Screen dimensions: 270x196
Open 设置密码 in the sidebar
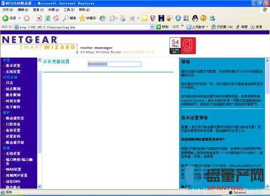(13, 136)
